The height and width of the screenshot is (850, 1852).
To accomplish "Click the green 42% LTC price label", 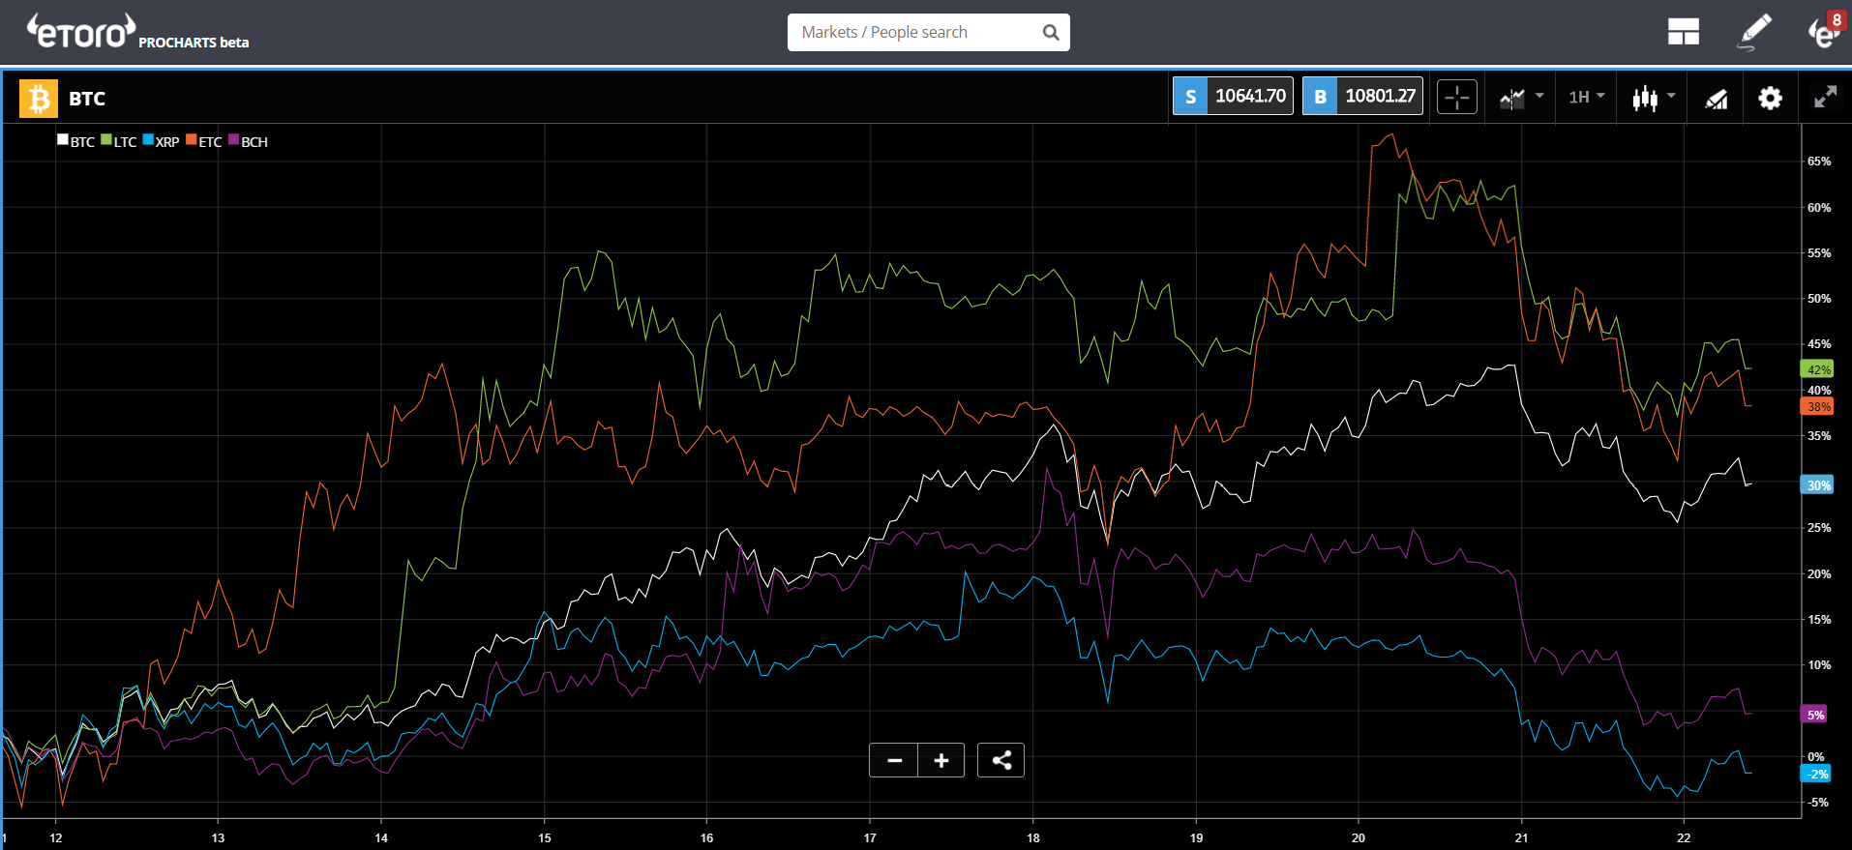I will click(x=1816, y=369).
